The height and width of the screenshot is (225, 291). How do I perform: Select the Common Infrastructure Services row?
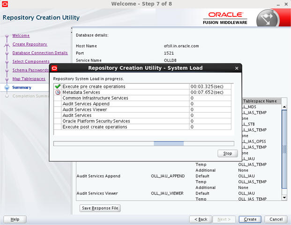[x=142, y=98]
